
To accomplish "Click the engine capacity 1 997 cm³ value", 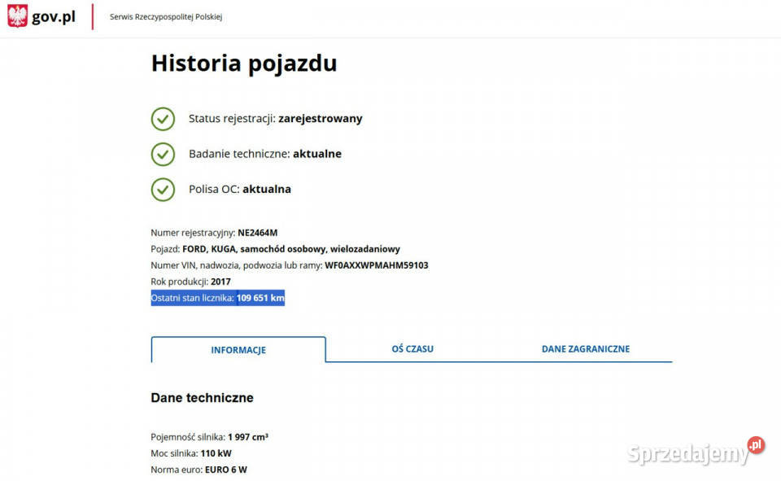I will 248,437.
